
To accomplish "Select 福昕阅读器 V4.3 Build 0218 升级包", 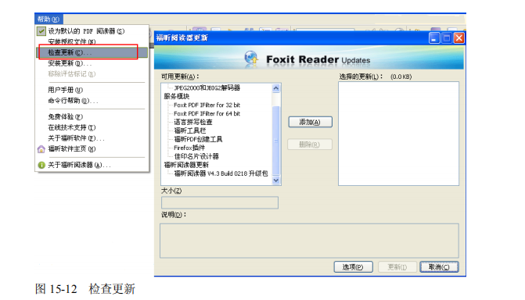I will coord(221,173).
